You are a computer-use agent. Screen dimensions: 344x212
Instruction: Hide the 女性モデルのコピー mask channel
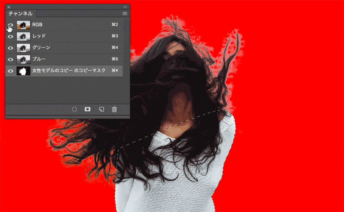click(10, 71)
